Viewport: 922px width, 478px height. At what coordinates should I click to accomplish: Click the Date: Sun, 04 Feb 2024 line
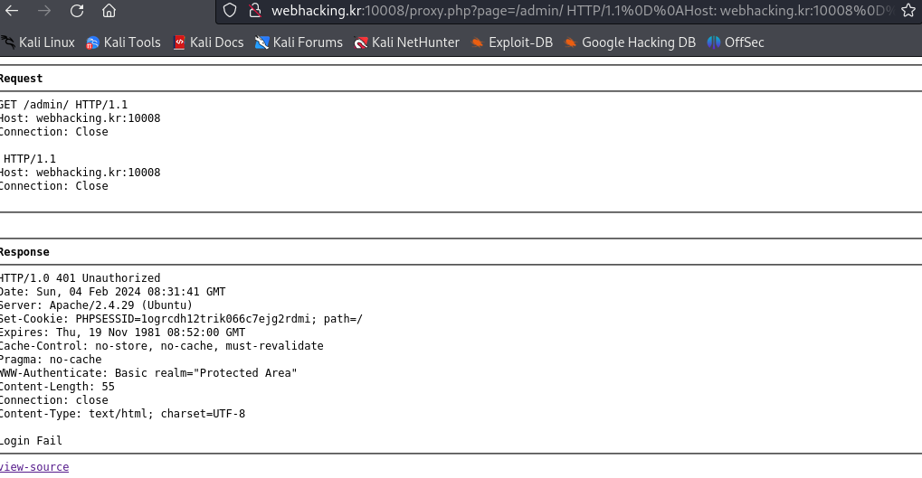(x=112, y=291)
